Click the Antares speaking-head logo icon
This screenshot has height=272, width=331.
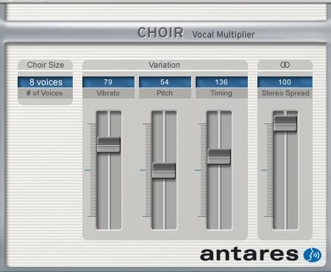tap(313, 255)
